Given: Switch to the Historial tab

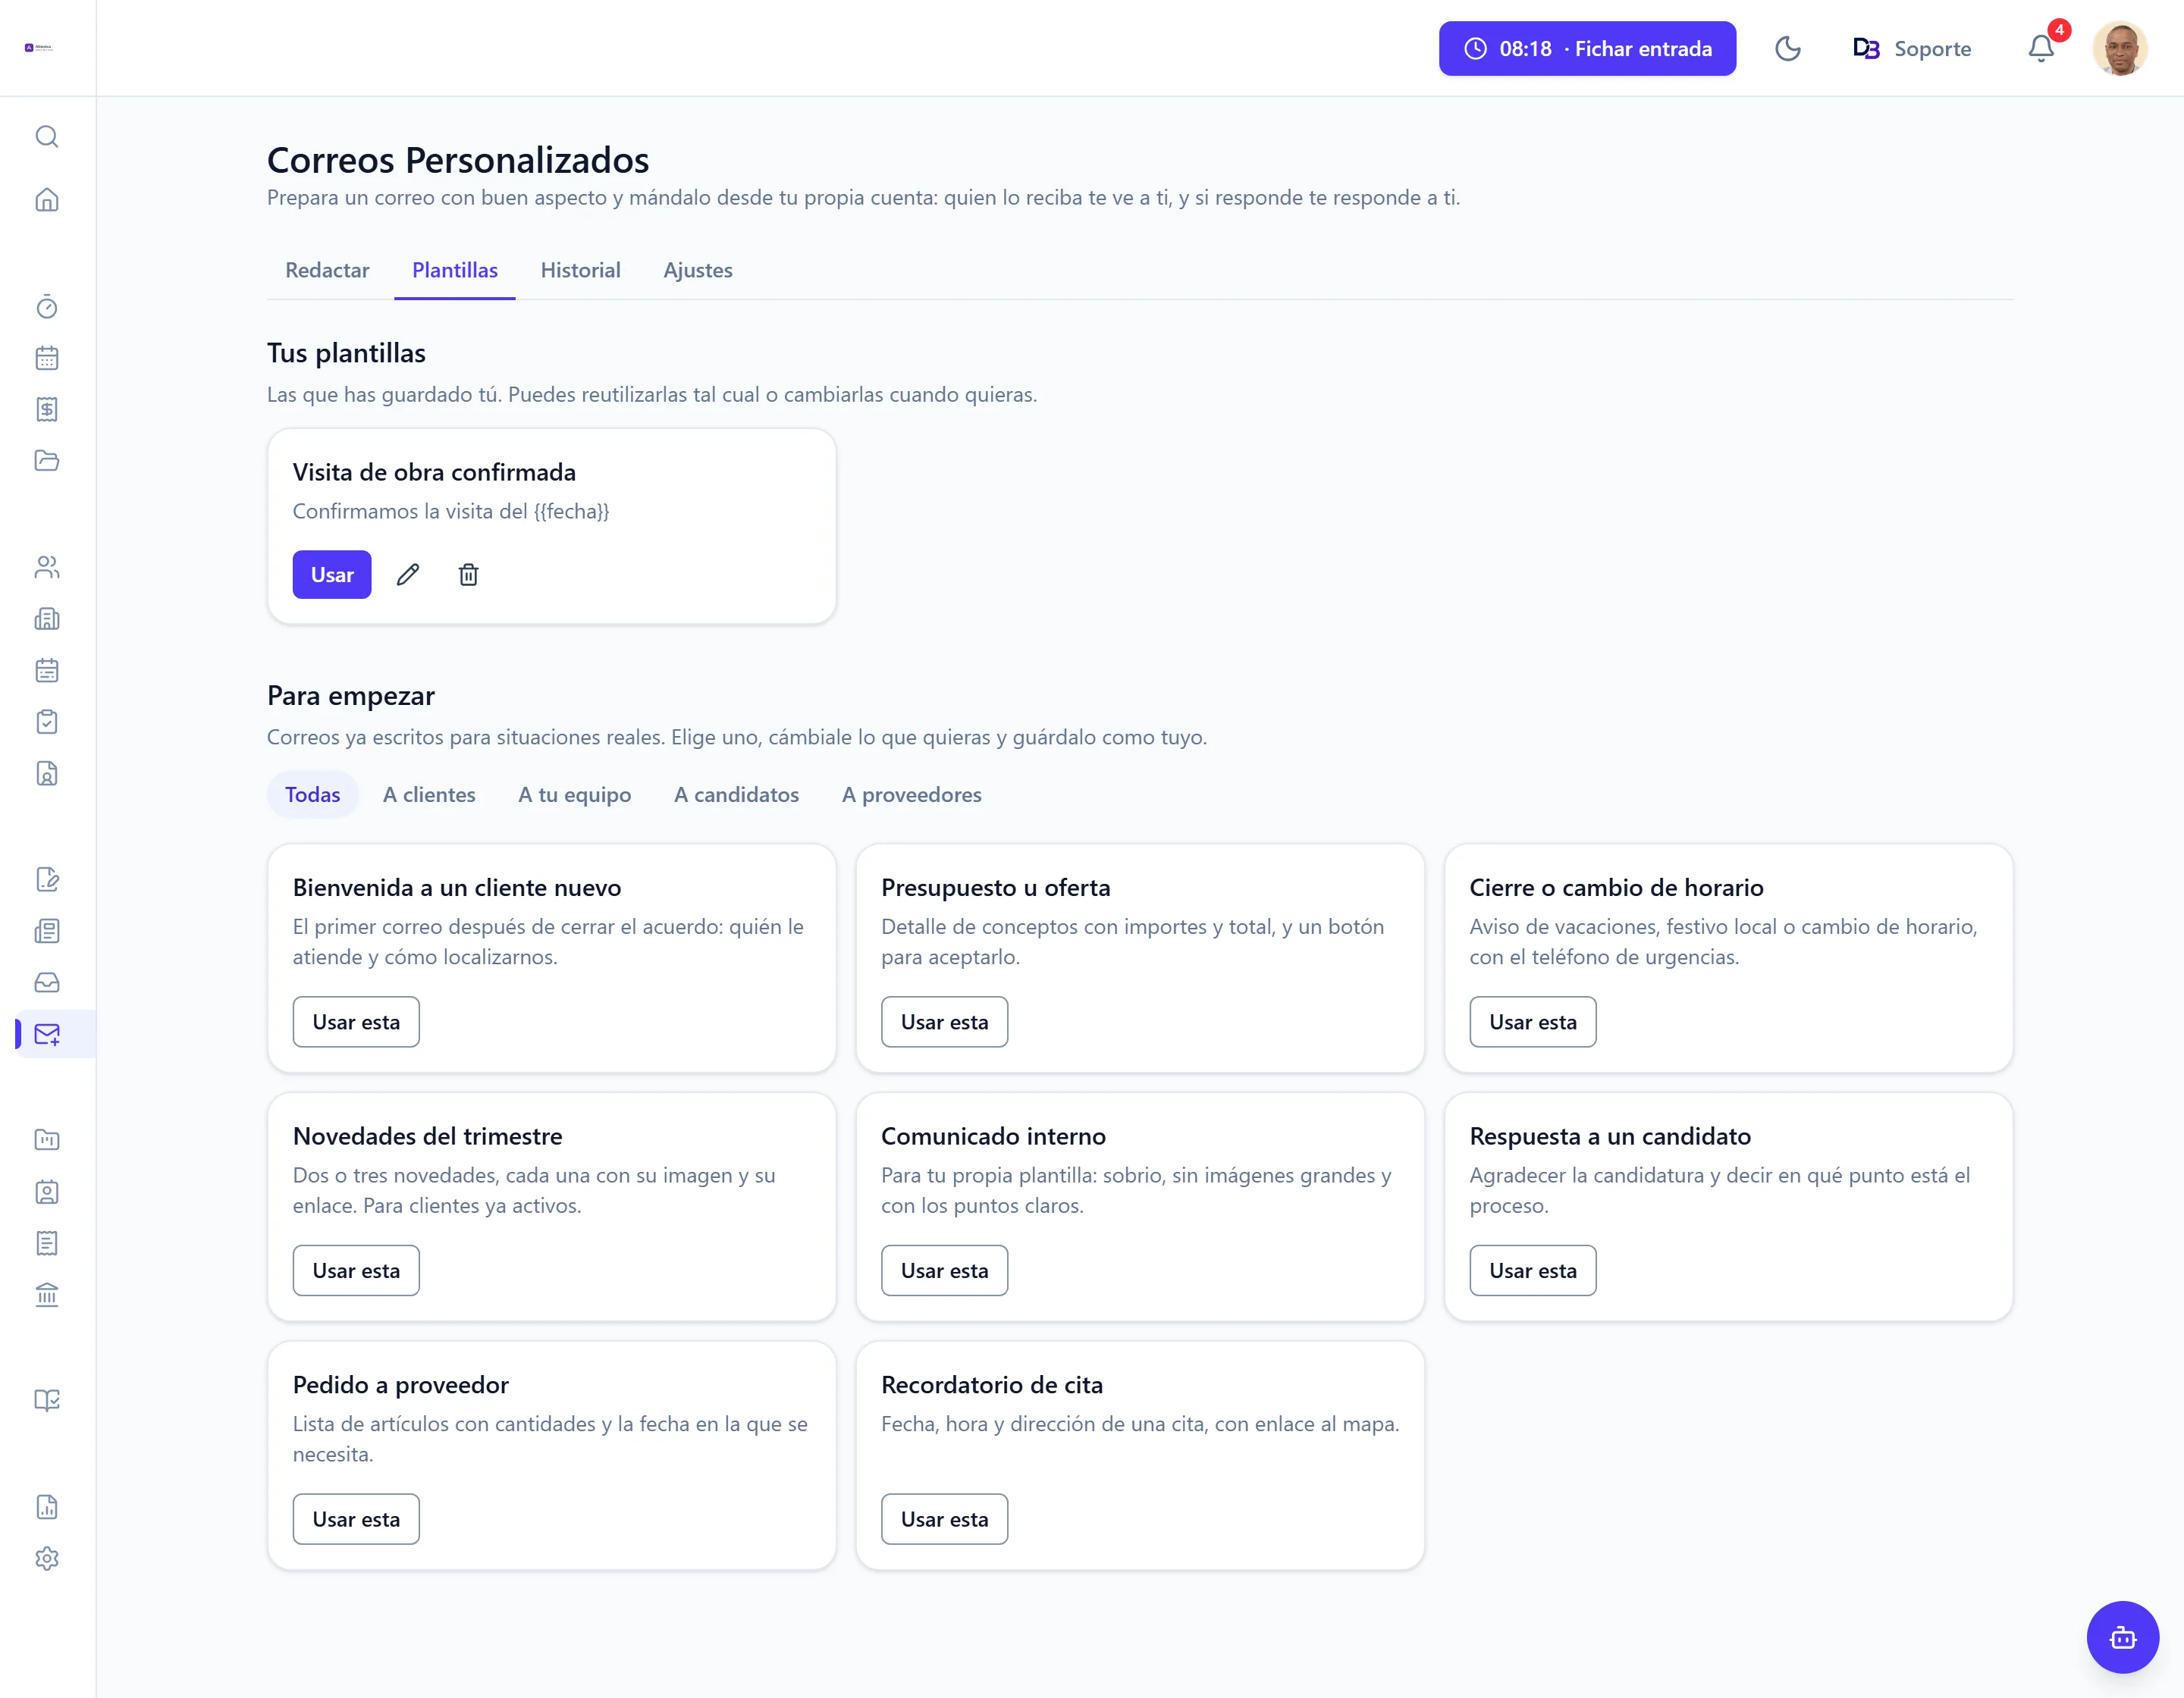Looking at the screenshot, I should point(580,270).
